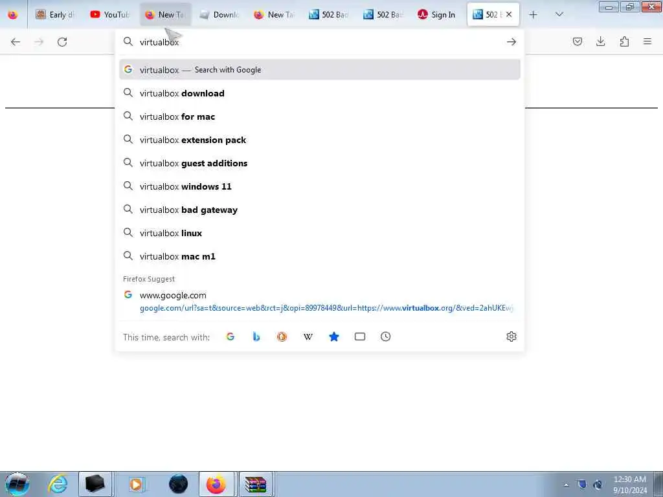
Task: Search history with the clock icon
Action: click(386, 337)
